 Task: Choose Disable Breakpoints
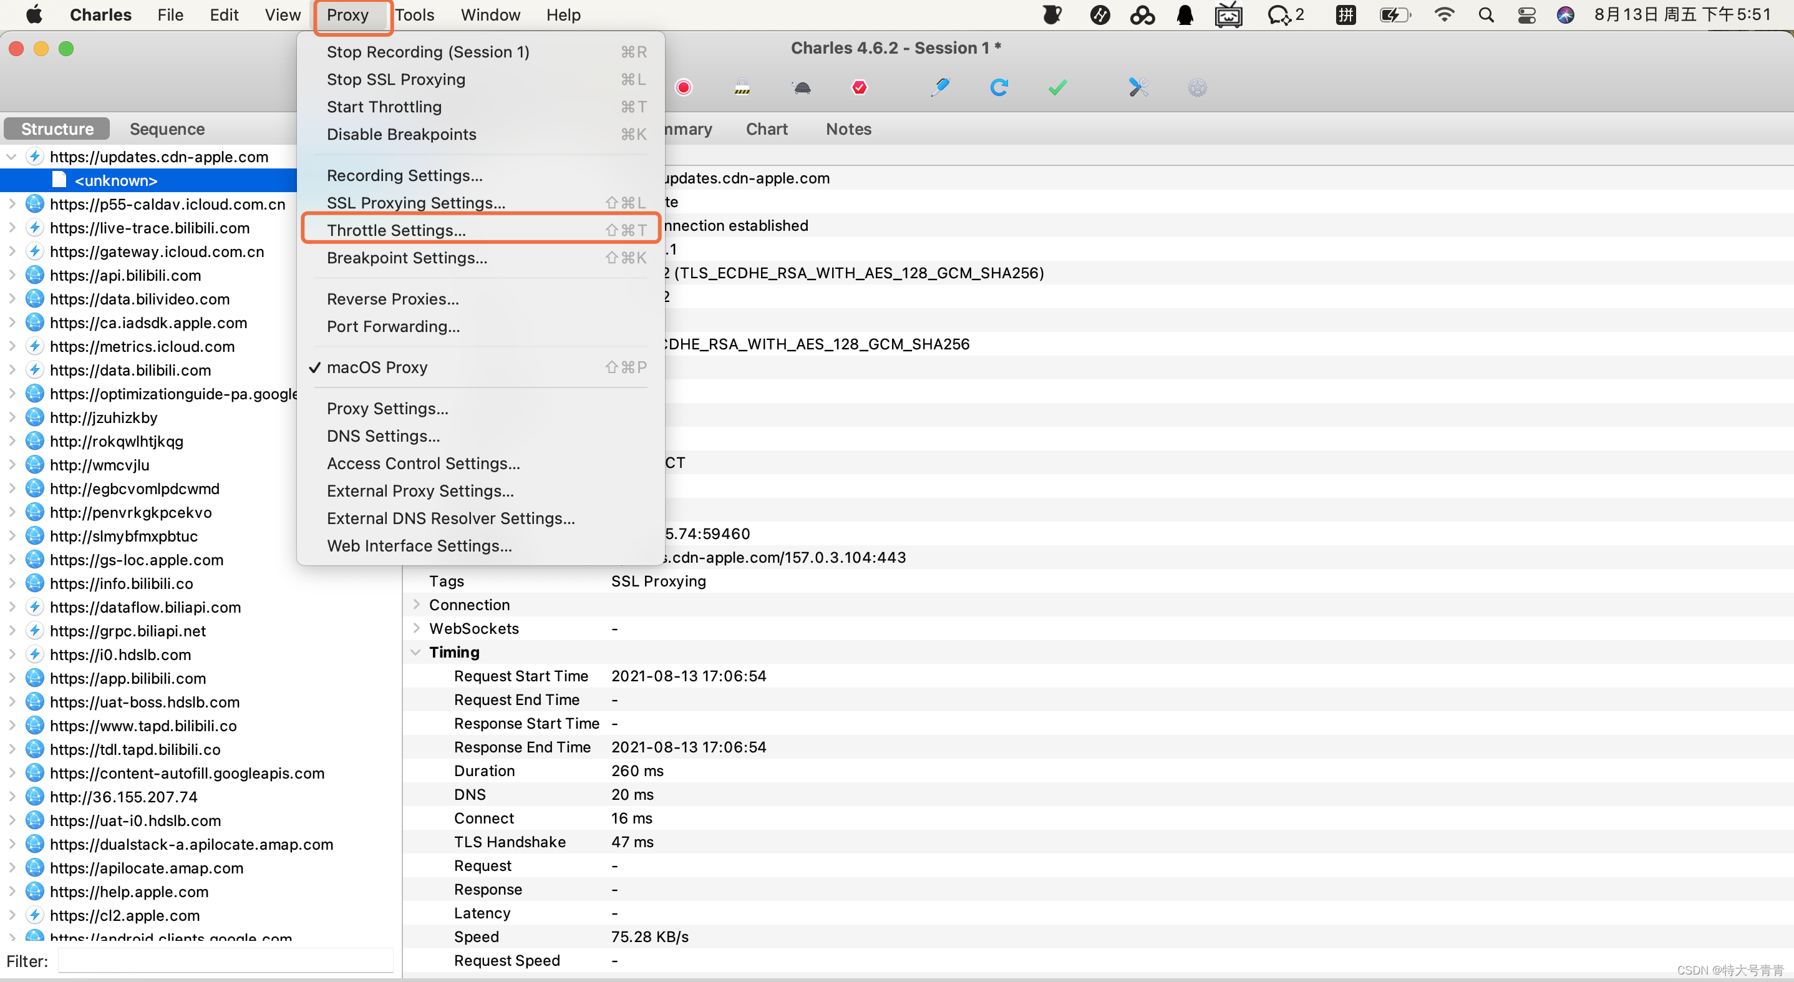point(479,134)
